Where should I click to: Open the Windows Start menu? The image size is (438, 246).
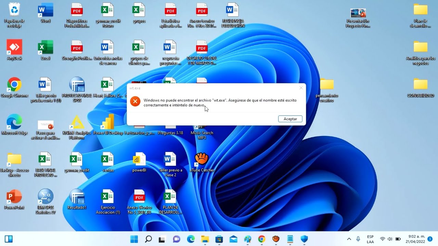tap(134, 239)
